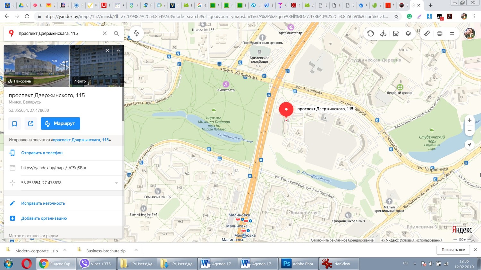Open Opera from the taskbar
The image size is (481, 270).
point(27,264)
